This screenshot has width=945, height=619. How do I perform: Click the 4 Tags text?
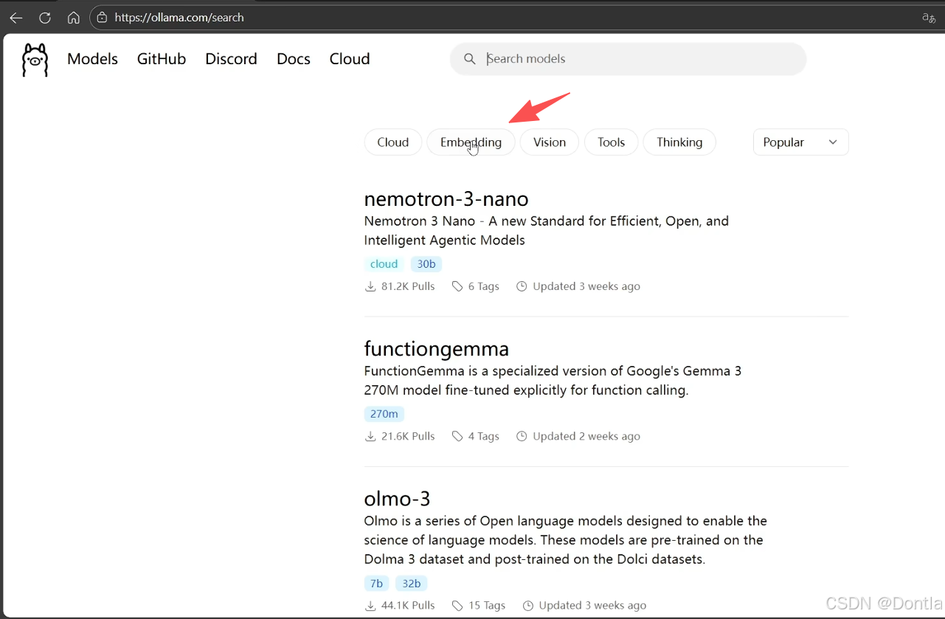click(484, 436)
